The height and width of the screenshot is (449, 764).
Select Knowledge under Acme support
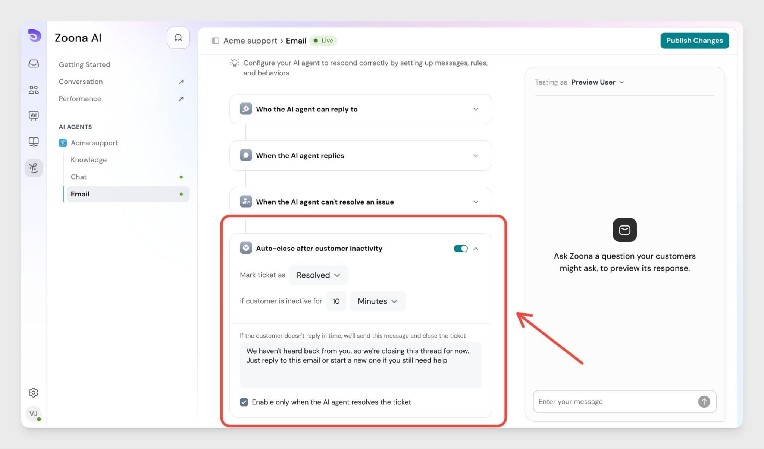click(89, 160)
